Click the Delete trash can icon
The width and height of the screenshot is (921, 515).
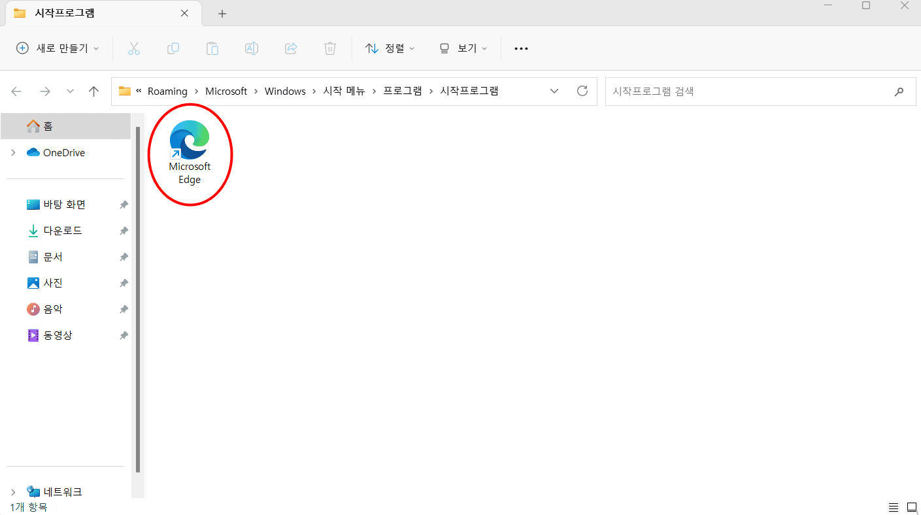[330, 48]
